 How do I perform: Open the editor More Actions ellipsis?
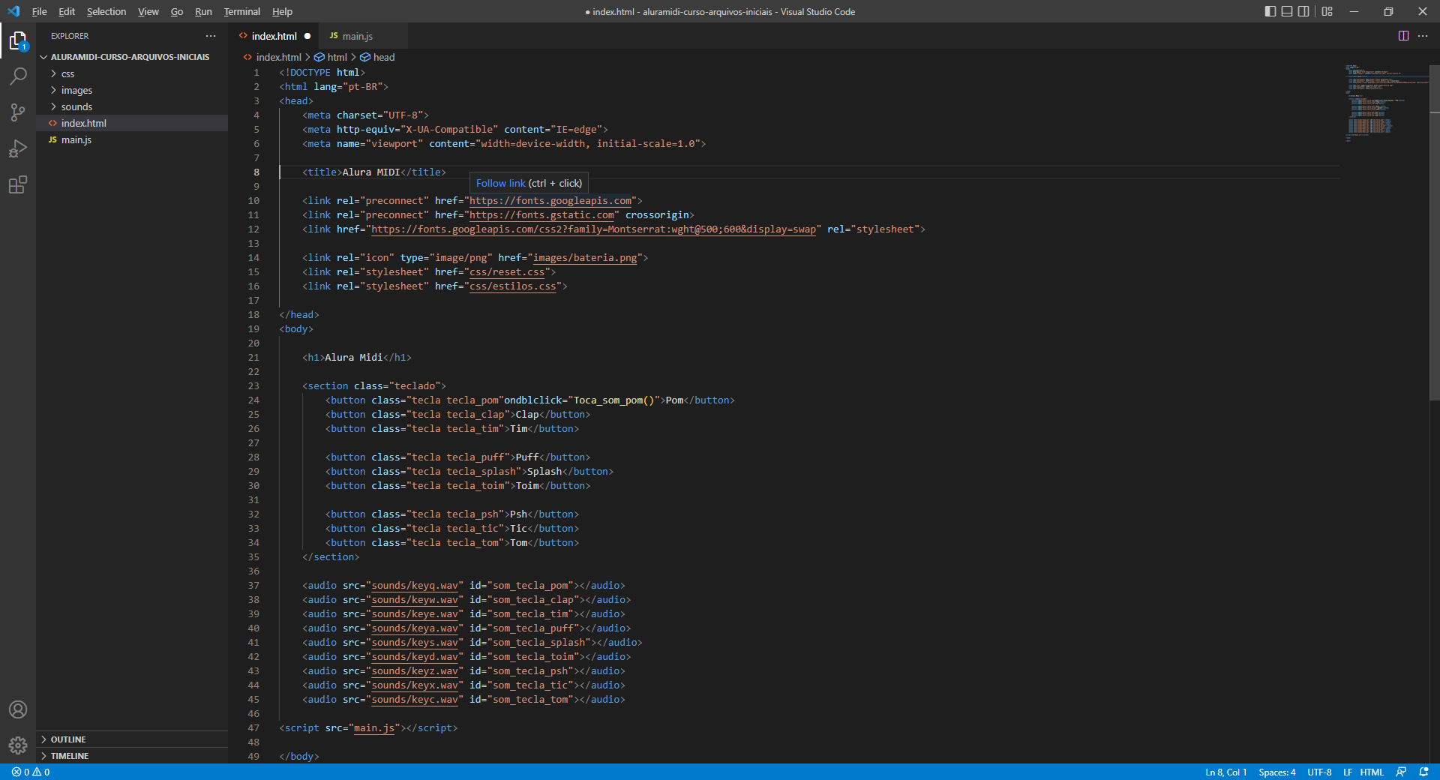pyautogui.click(x=1423, y=36)
